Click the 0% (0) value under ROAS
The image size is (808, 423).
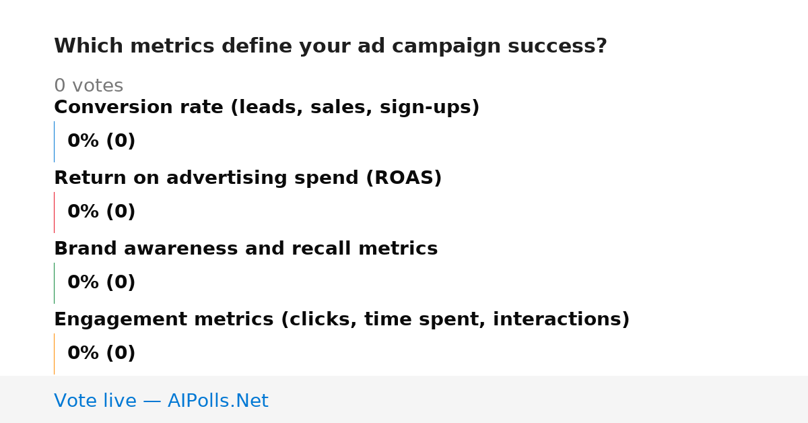click(x=102, y=212)
